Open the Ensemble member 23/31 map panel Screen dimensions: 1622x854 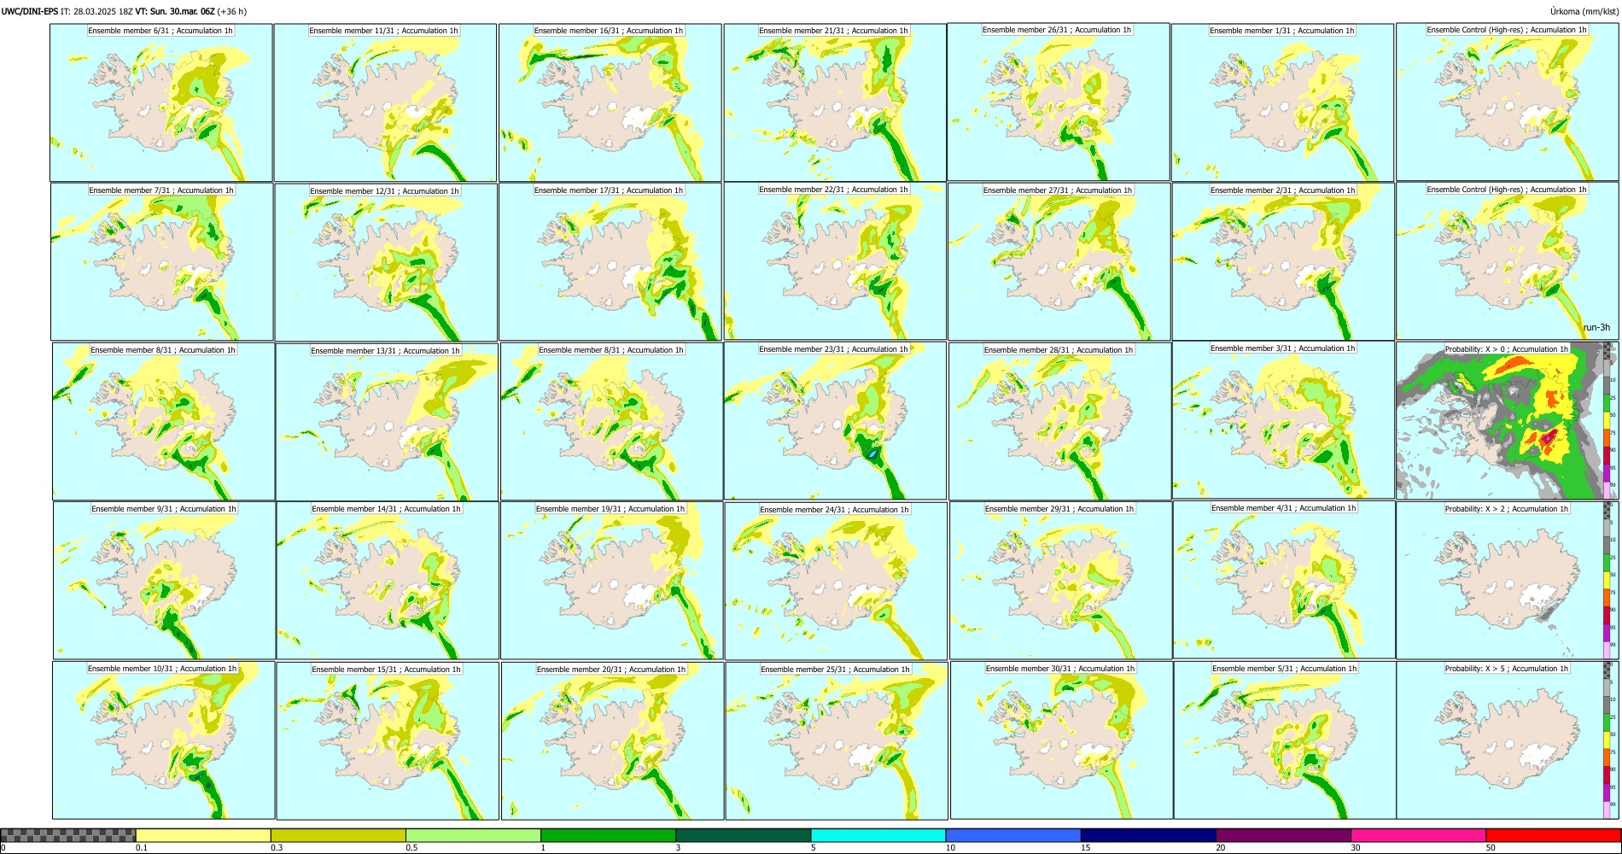click(x=836, y=421)
